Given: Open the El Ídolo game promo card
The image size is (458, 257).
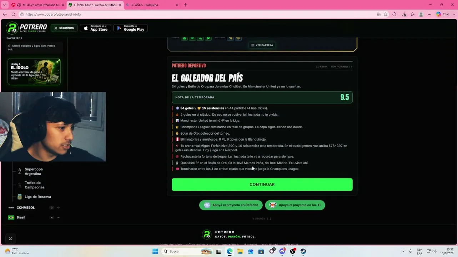Looking at the screenshot, I should pyautogui.click(x=34, y=71).
